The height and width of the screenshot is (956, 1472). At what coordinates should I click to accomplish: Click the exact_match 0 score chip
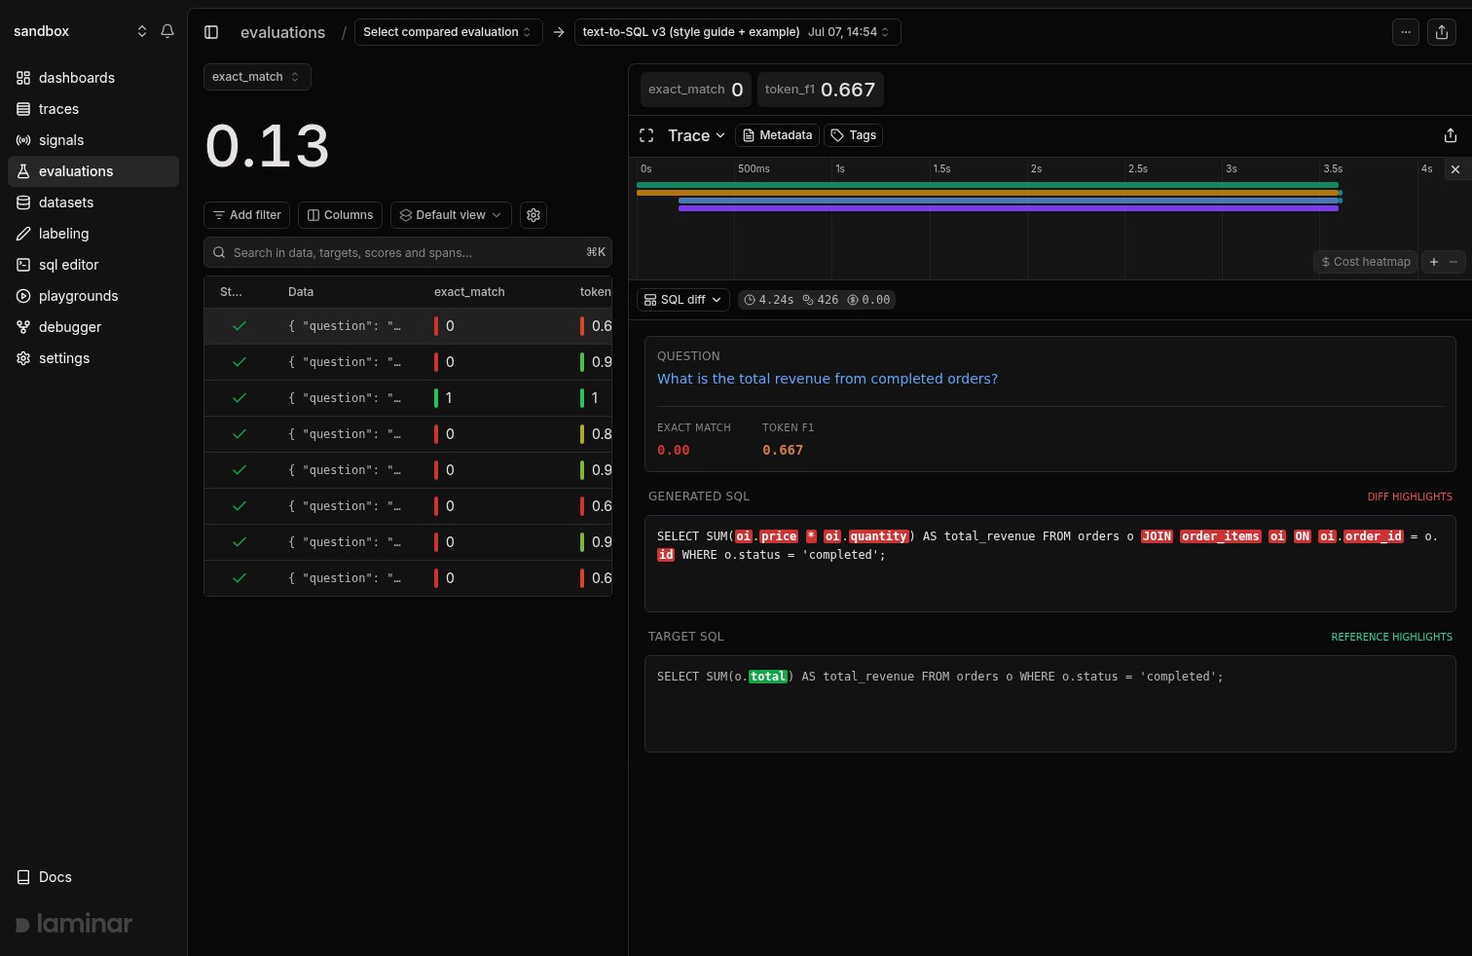tap(695, 90)
